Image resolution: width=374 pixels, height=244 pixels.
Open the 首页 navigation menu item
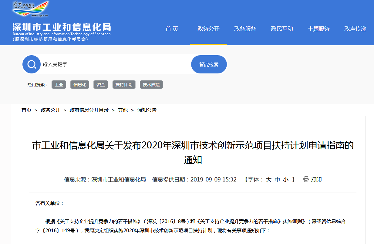[172, 29]
